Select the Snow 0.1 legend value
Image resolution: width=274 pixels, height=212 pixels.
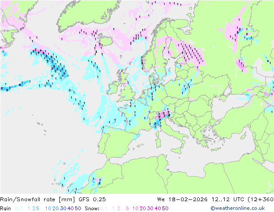[x=103, y=209]
